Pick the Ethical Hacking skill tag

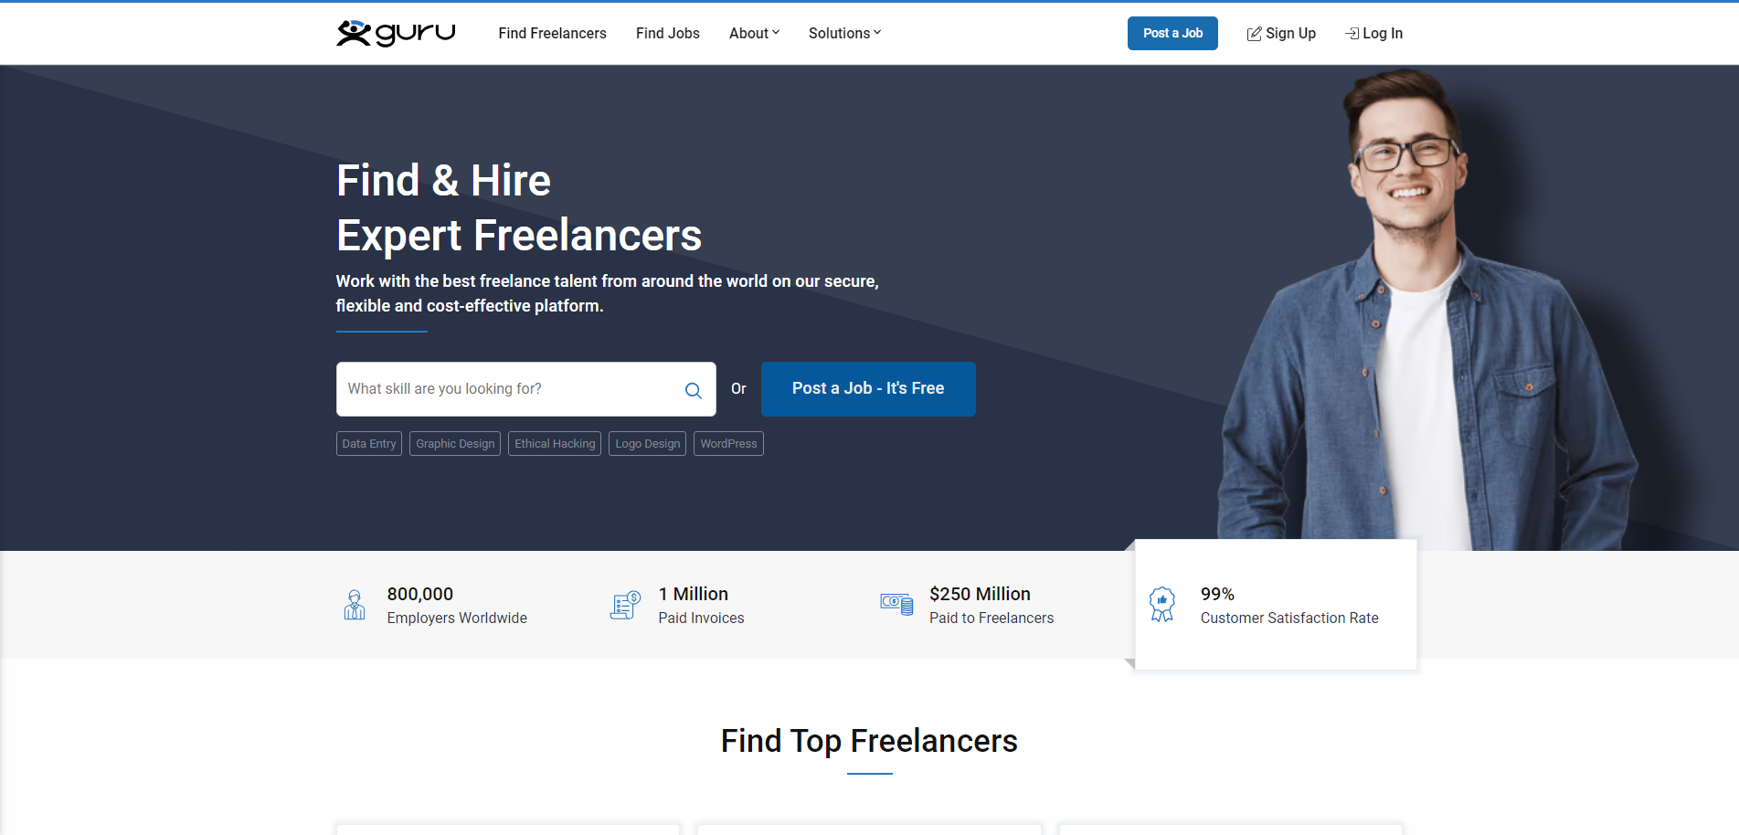point(555,444)
